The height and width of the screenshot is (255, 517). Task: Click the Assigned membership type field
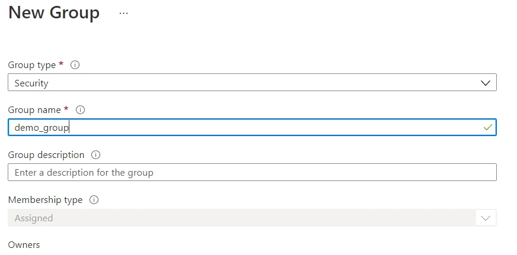pos(237,218)
